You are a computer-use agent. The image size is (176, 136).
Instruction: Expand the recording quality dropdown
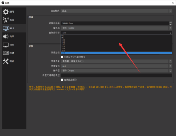(117, 61)
